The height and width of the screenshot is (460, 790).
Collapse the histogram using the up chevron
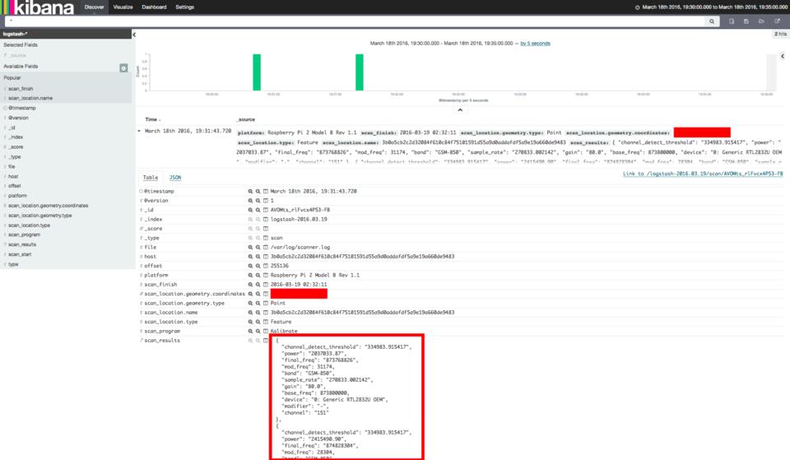click(x=459, y=109)
